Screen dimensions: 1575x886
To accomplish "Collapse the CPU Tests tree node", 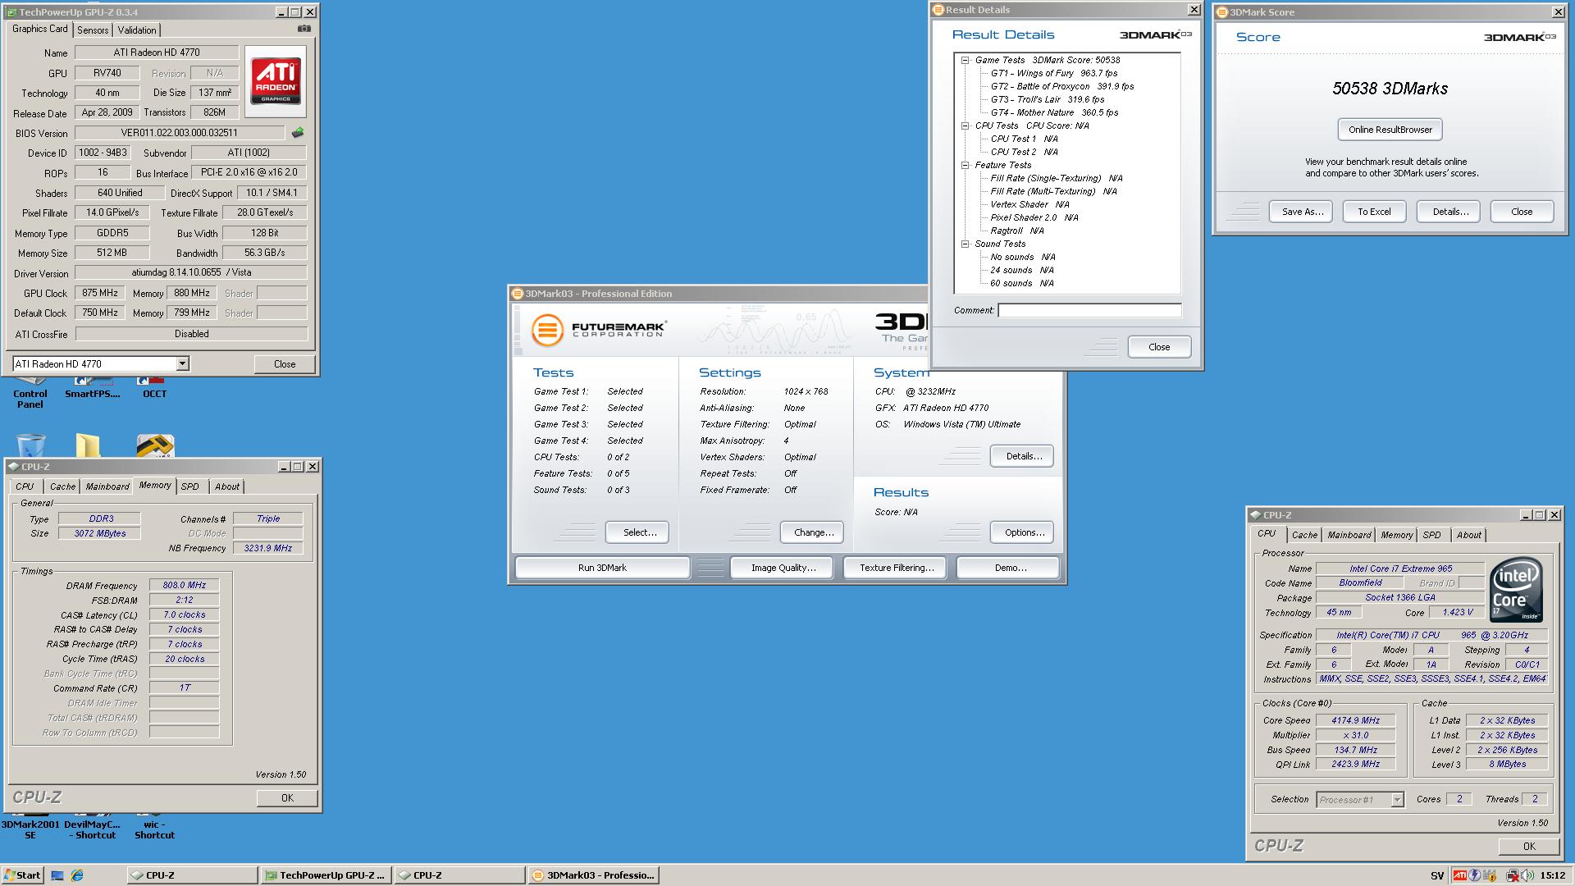I will [x=966, y=126].
